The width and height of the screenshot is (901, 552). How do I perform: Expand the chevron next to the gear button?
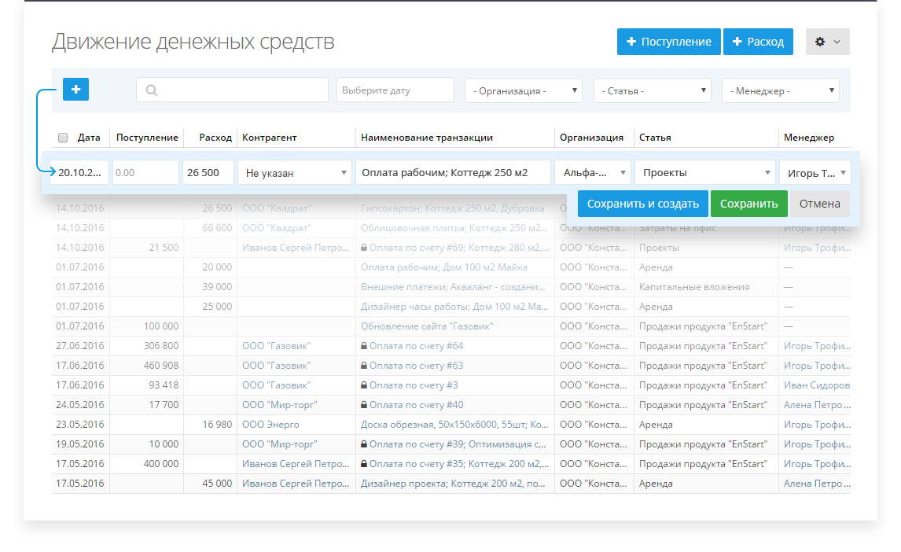(x=836, y=41)
